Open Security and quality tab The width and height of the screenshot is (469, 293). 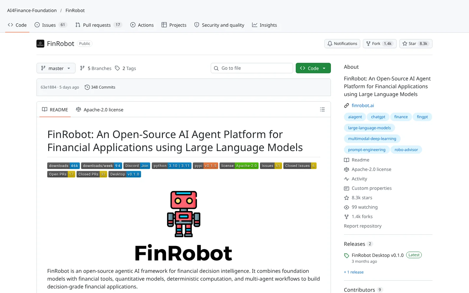click(x=219, y=25)
